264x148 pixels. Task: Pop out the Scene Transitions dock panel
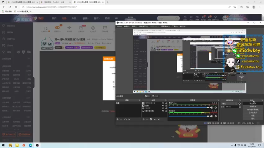tap(240, 100)
